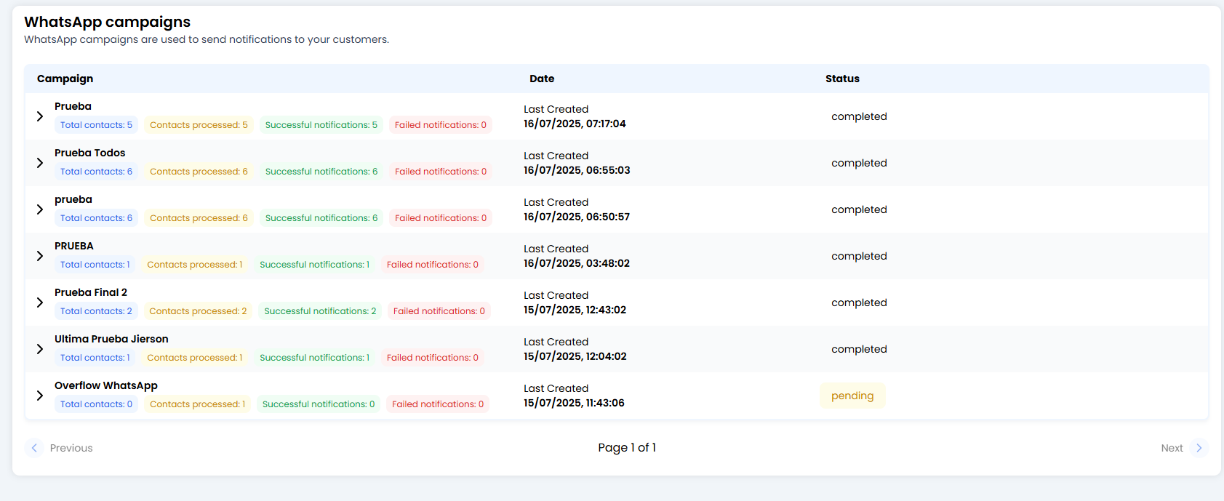
Task: Click the date 15/07/2025, 11:43:06
Action: 574,403
